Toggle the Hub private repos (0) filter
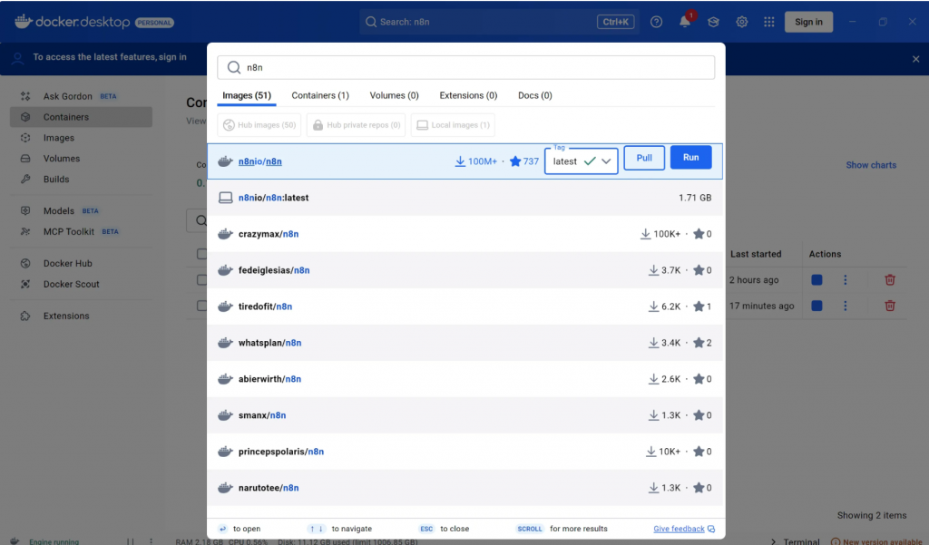This screenshot has height=545, width=929. [356, 125]
